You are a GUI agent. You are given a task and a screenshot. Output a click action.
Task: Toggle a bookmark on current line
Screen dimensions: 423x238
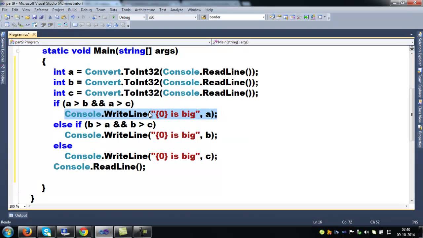coord(75,25)
